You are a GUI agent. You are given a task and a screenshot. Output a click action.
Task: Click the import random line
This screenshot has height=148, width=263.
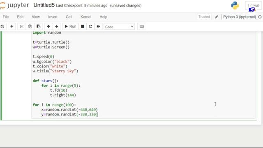click(x=47, y=32)
